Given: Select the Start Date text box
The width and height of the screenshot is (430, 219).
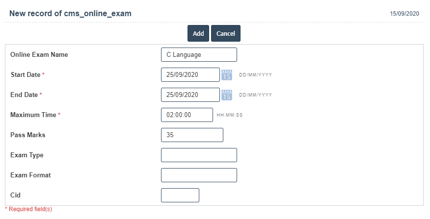Looking at the screenshot, I should [190, 74].
